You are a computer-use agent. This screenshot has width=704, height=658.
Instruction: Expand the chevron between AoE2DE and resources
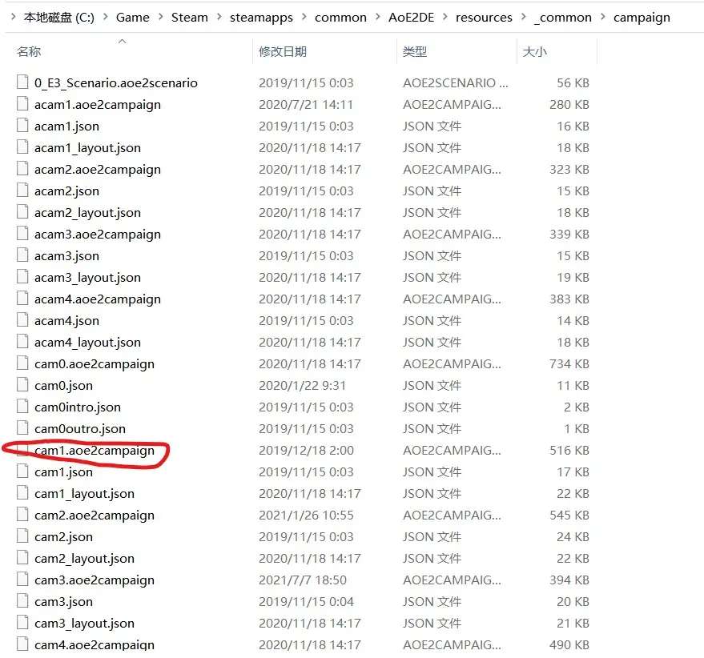tap(445, 17)
